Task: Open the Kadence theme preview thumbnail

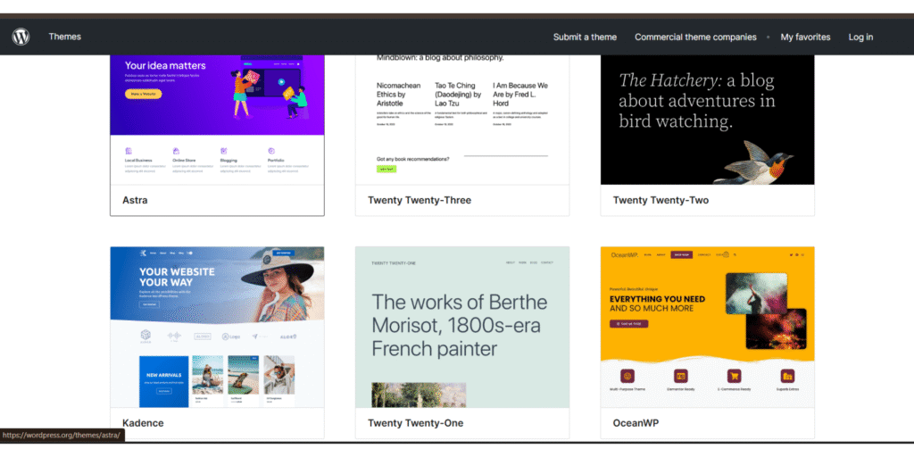Action: click(217, 327)
